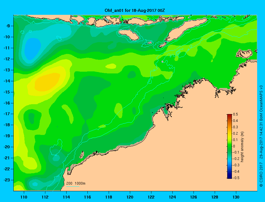Click longitude axis label 112
This screenshot has height=202, width=265.
[45, 197]
